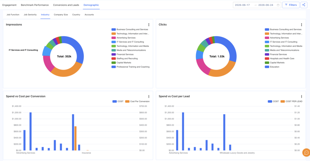310x161 pixels.
Task: Toggle COST PER LEAD legend entry
Action: click(292, 101)
